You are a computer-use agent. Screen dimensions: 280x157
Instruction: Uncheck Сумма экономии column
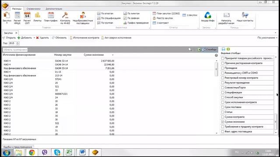click(x=223, y=122)
